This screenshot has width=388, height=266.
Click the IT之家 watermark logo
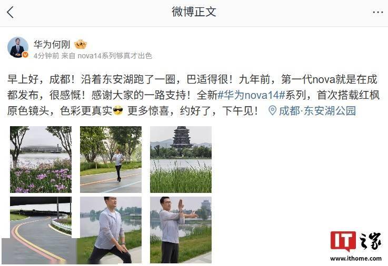(x=355, y=241)
